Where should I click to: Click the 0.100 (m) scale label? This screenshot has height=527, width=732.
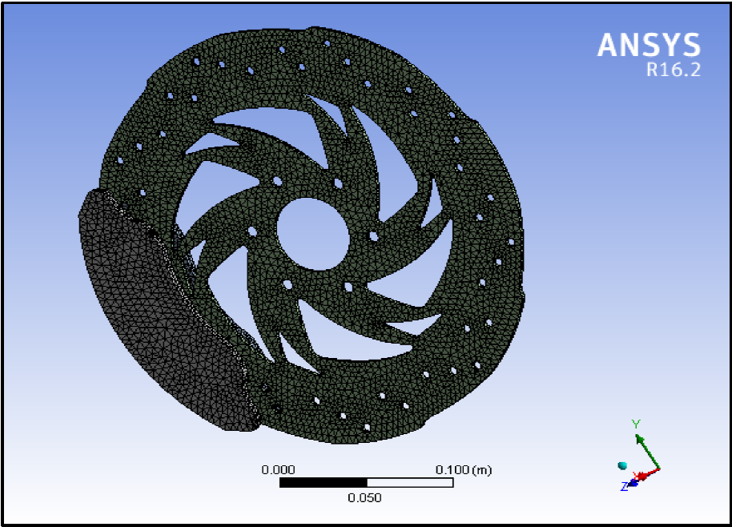click(463, 469)
